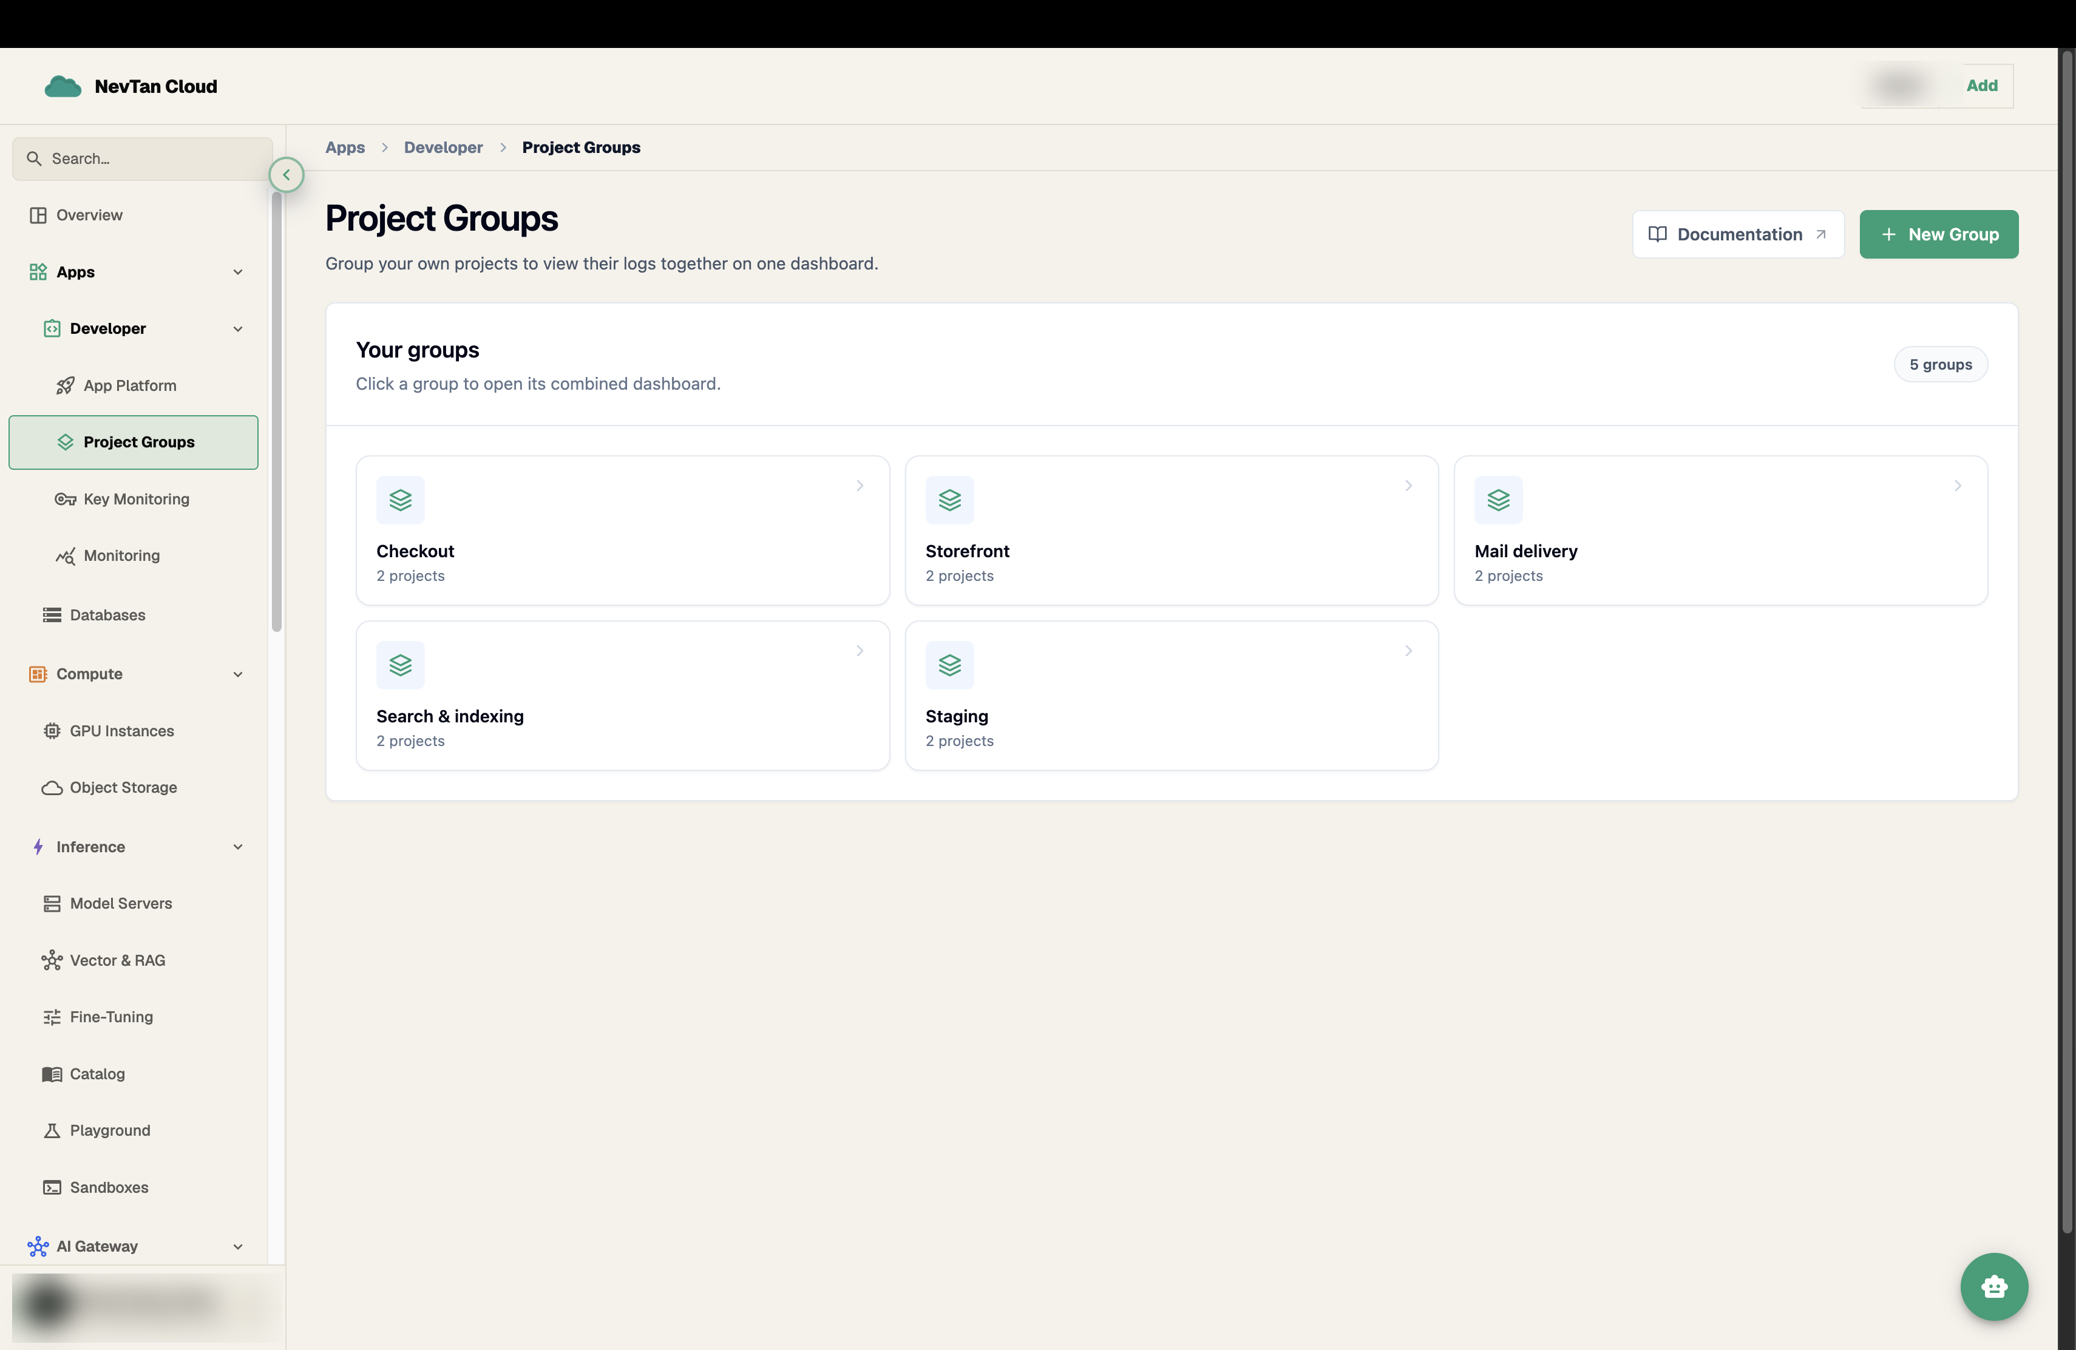The width and height of the screenshot is (2076, 1350).
Task: Click the Developer breadcrumb link
Action: click(443, 148)
